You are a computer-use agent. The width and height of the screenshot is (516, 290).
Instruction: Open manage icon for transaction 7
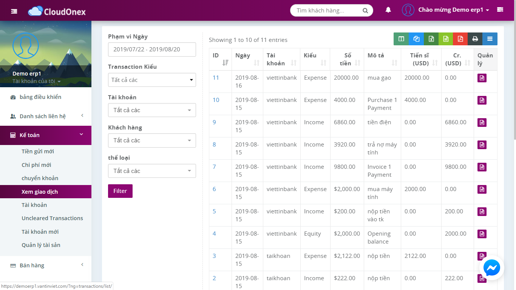point(482,167)
